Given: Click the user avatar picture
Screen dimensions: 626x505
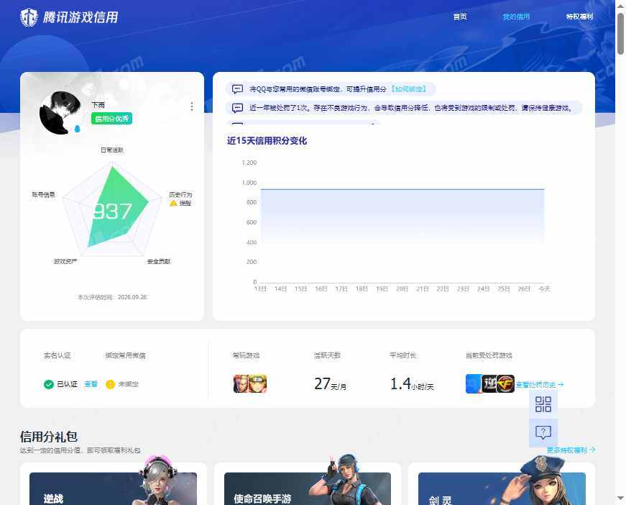Looking at the screenshot, I should tap(60, 113).
